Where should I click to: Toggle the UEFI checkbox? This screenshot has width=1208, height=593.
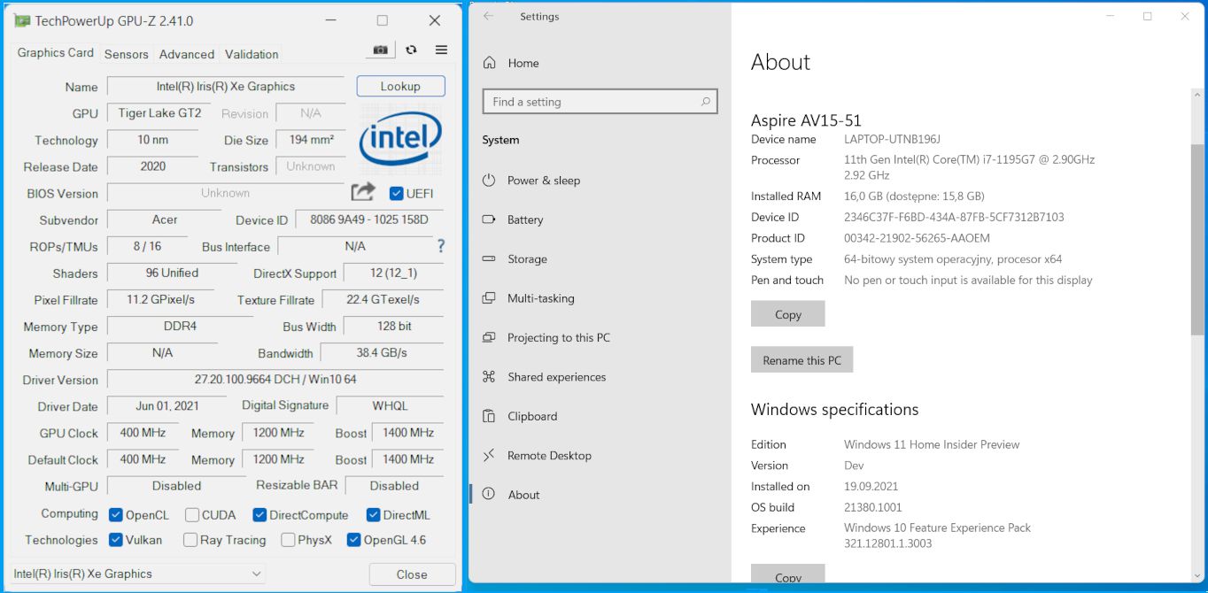click(x=396, y=193)
